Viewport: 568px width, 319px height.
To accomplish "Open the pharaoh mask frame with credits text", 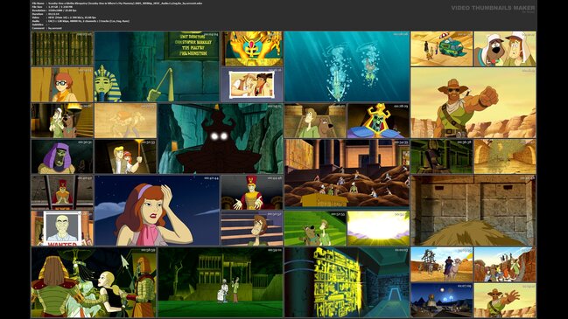I will click(157, 66).
